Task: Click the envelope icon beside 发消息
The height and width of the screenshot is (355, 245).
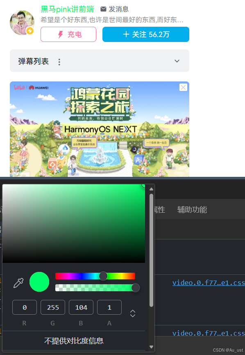Action: point(103,9)
